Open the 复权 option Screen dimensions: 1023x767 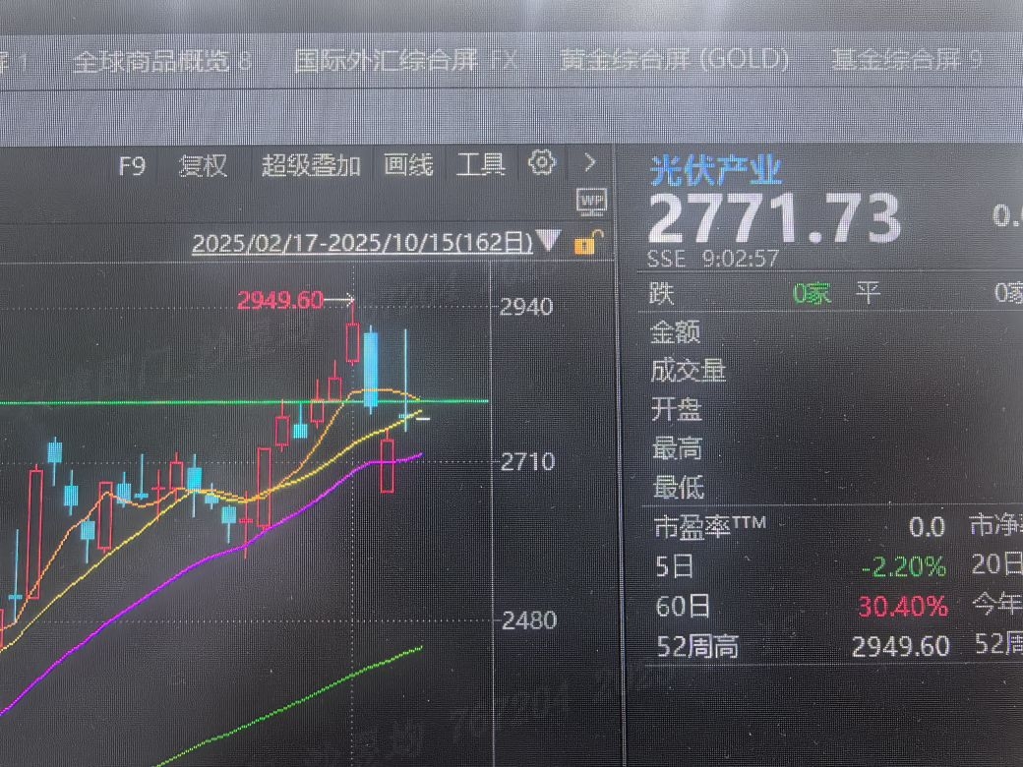tap(203, 166)
